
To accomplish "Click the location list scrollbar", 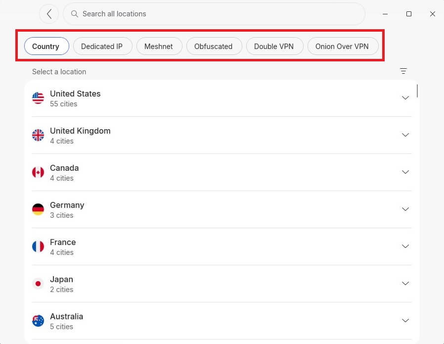I will pyautogui.click(x=417, y=91).
